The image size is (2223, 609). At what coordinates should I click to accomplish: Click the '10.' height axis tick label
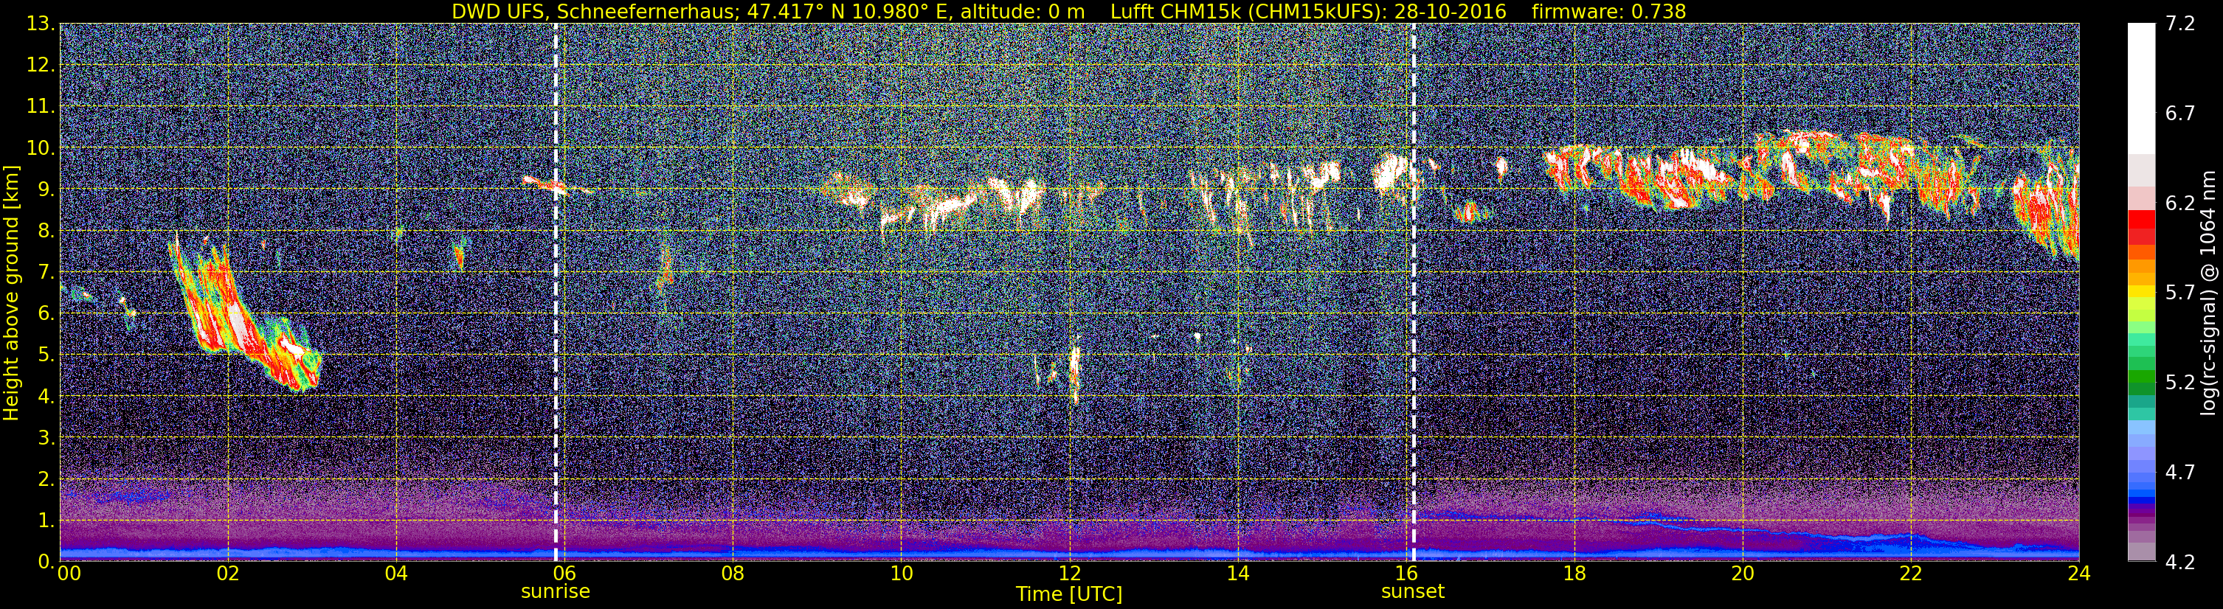[41, 148]
